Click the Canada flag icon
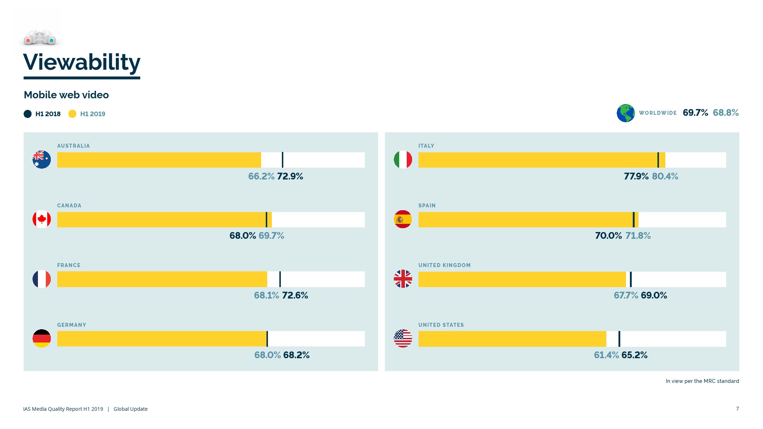Image resolution: width=763 pixels, height=429 pixels. pyautogui.click(x=41, y=219)
